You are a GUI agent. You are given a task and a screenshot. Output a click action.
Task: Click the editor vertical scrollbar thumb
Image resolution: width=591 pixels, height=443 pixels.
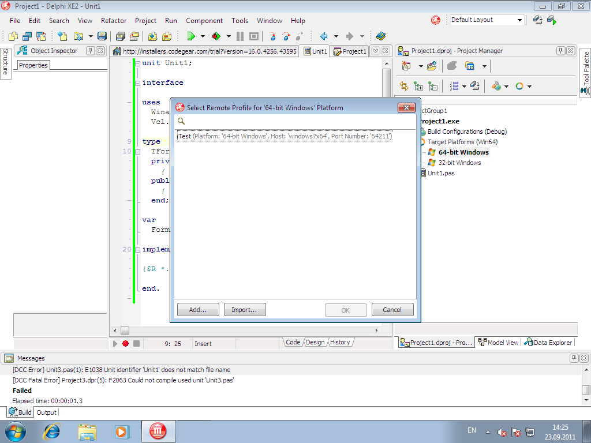pos(386,82)
